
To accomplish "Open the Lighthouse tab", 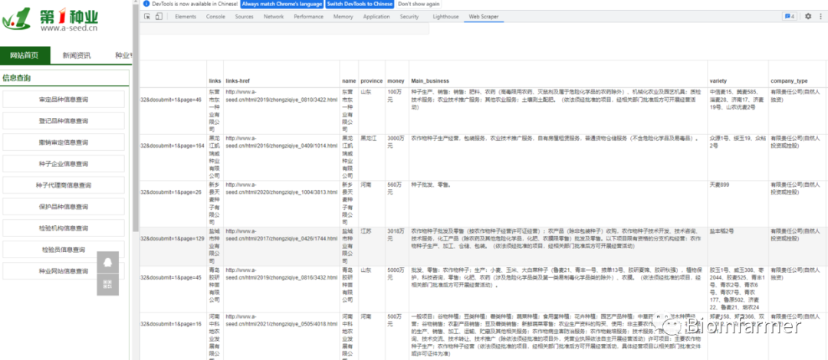I will [x=445, y=16].
